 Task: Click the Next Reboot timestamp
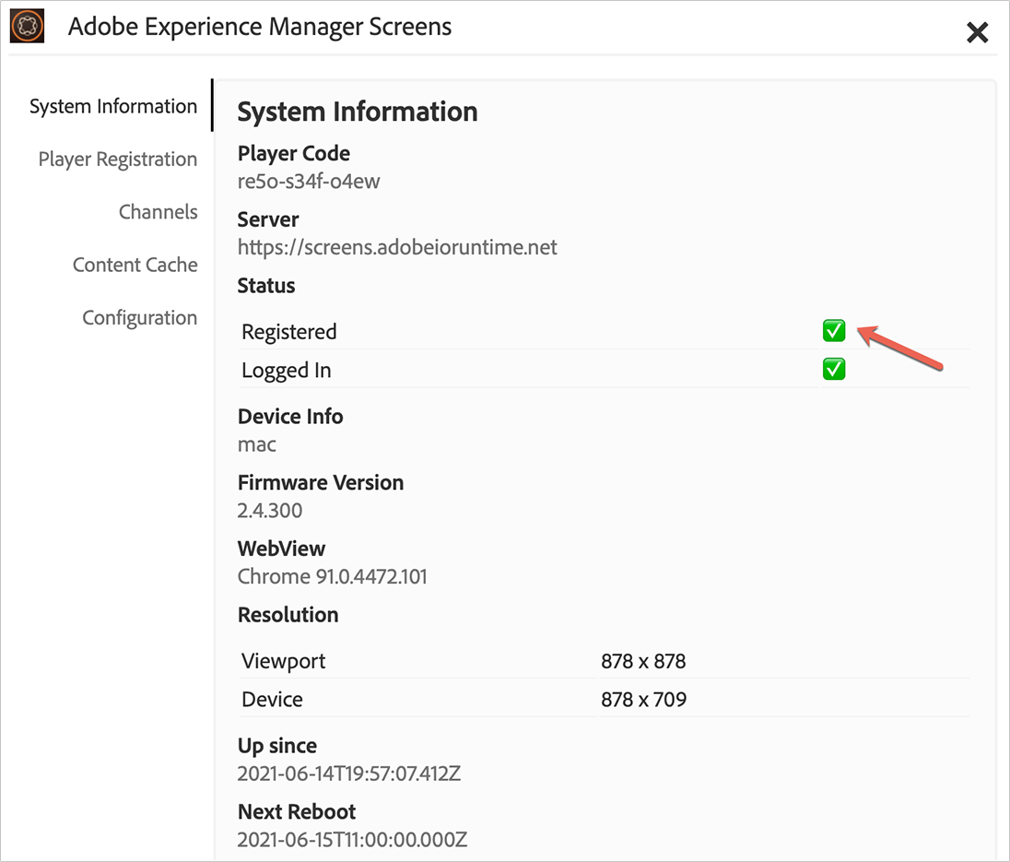coord(352,840)
